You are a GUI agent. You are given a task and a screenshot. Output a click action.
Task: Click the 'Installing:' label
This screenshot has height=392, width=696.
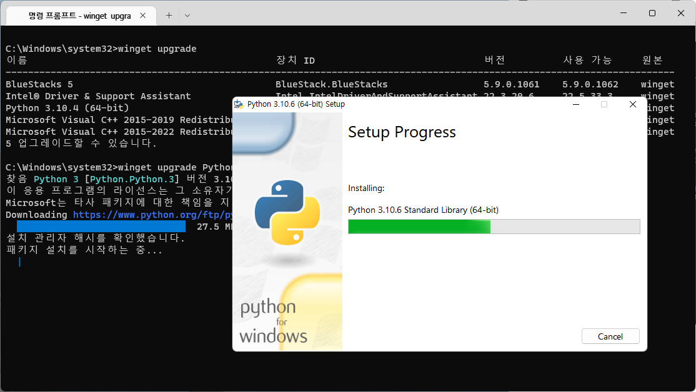(x=366, y=188)
